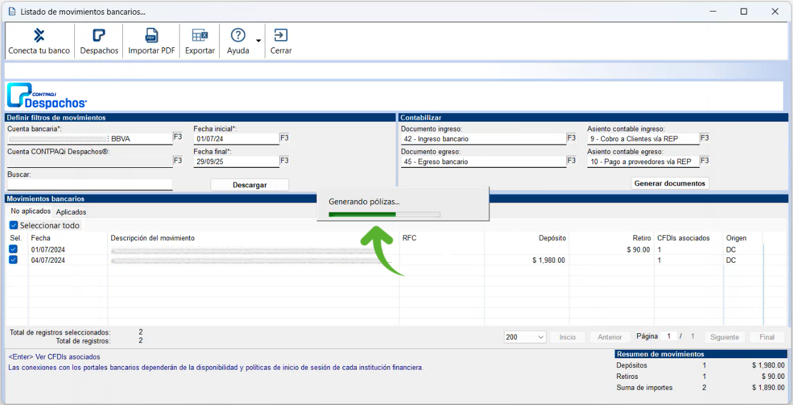Click the Generando pólizas progress bar
793x405 pixels.
pyautogui.click(x=384, y=214)
